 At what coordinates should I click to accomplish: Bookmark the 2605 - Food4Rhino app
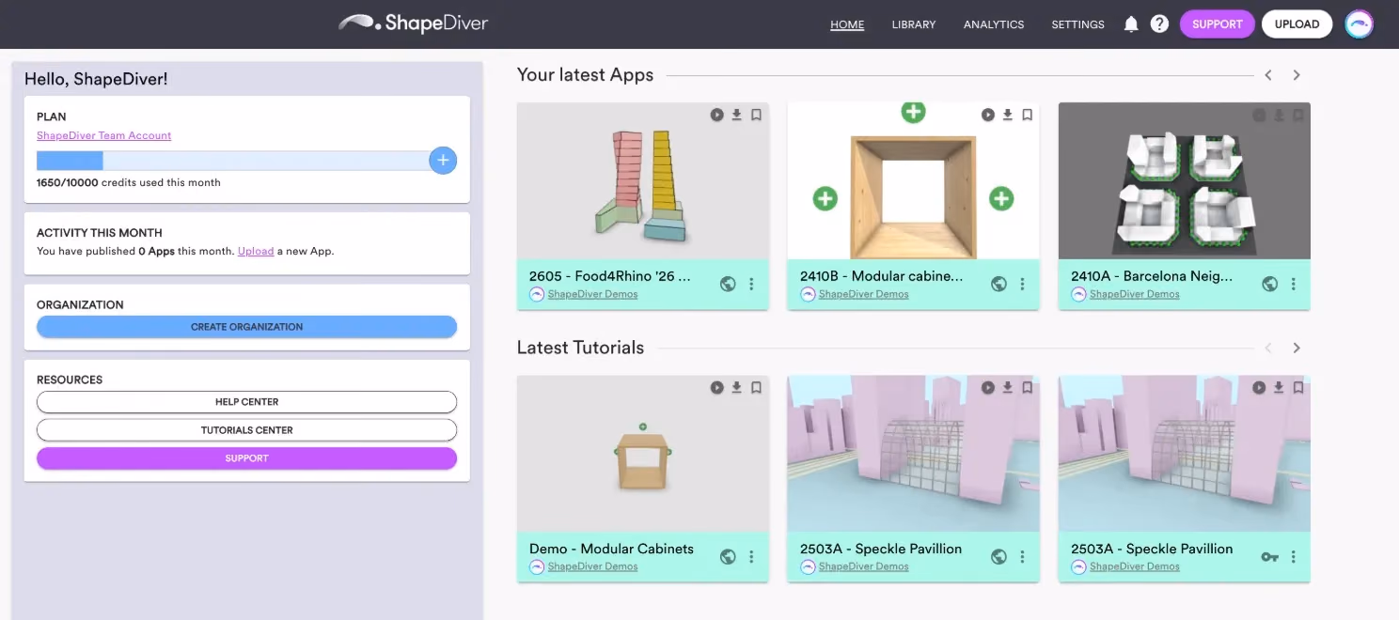coord(756,115)
